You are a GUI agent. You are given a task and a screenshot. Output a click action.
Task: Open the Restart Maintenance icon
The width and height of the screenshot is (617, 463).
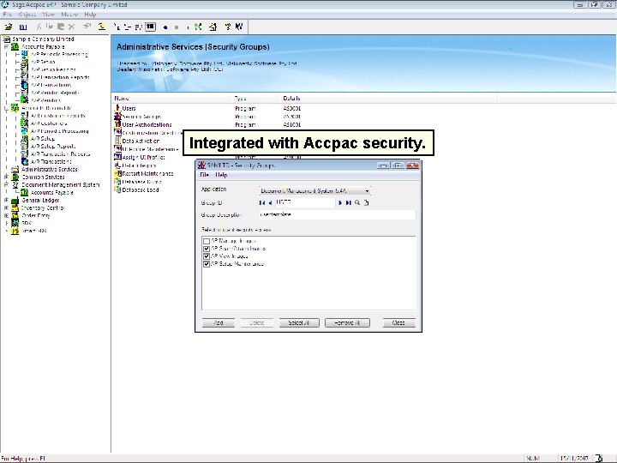117,173
